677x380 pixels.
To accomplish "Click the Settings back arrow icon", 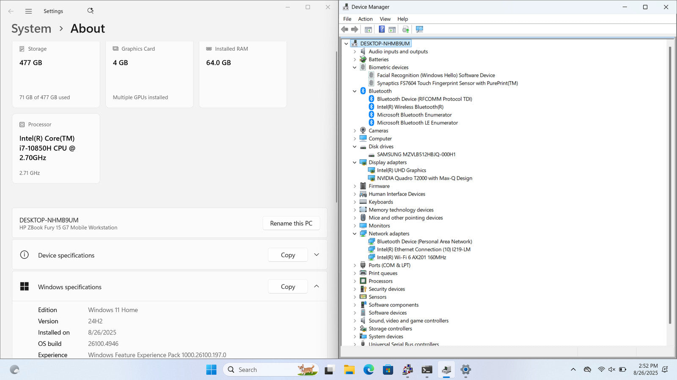I will point(11,11).
